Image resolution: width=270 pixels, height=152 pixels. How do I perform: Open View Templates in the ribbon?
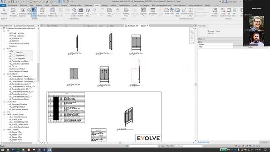(13, 12)
